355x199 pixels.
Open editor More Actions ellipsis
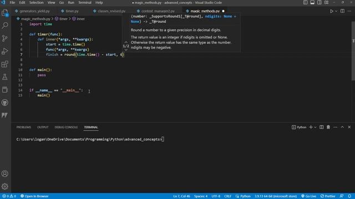349,11
